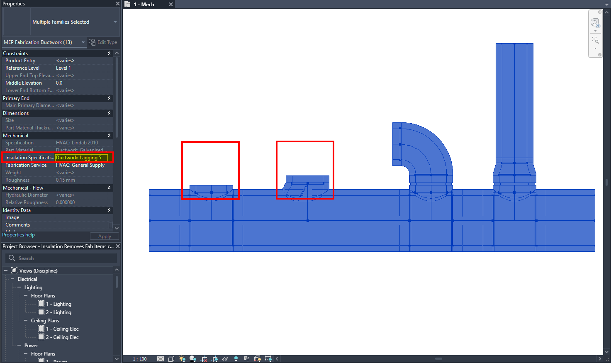Switch to the 1 - Mech view tab
611x363 pixels.
pos(145,4)
